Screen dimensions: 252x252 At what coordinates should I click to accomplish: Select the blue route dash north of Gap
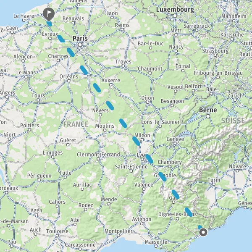tap(176, 194)
